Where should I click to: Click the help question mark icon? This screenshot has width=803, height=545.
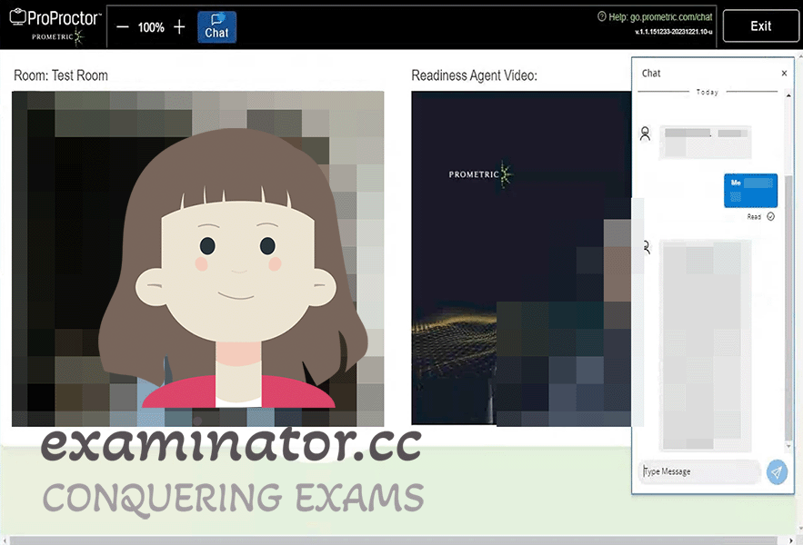coord(602,16)
